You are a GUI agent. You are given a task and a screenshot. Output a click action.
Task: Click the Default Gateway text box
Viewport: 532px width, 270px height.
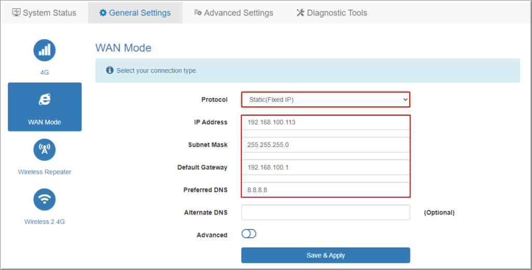(326, 167)
